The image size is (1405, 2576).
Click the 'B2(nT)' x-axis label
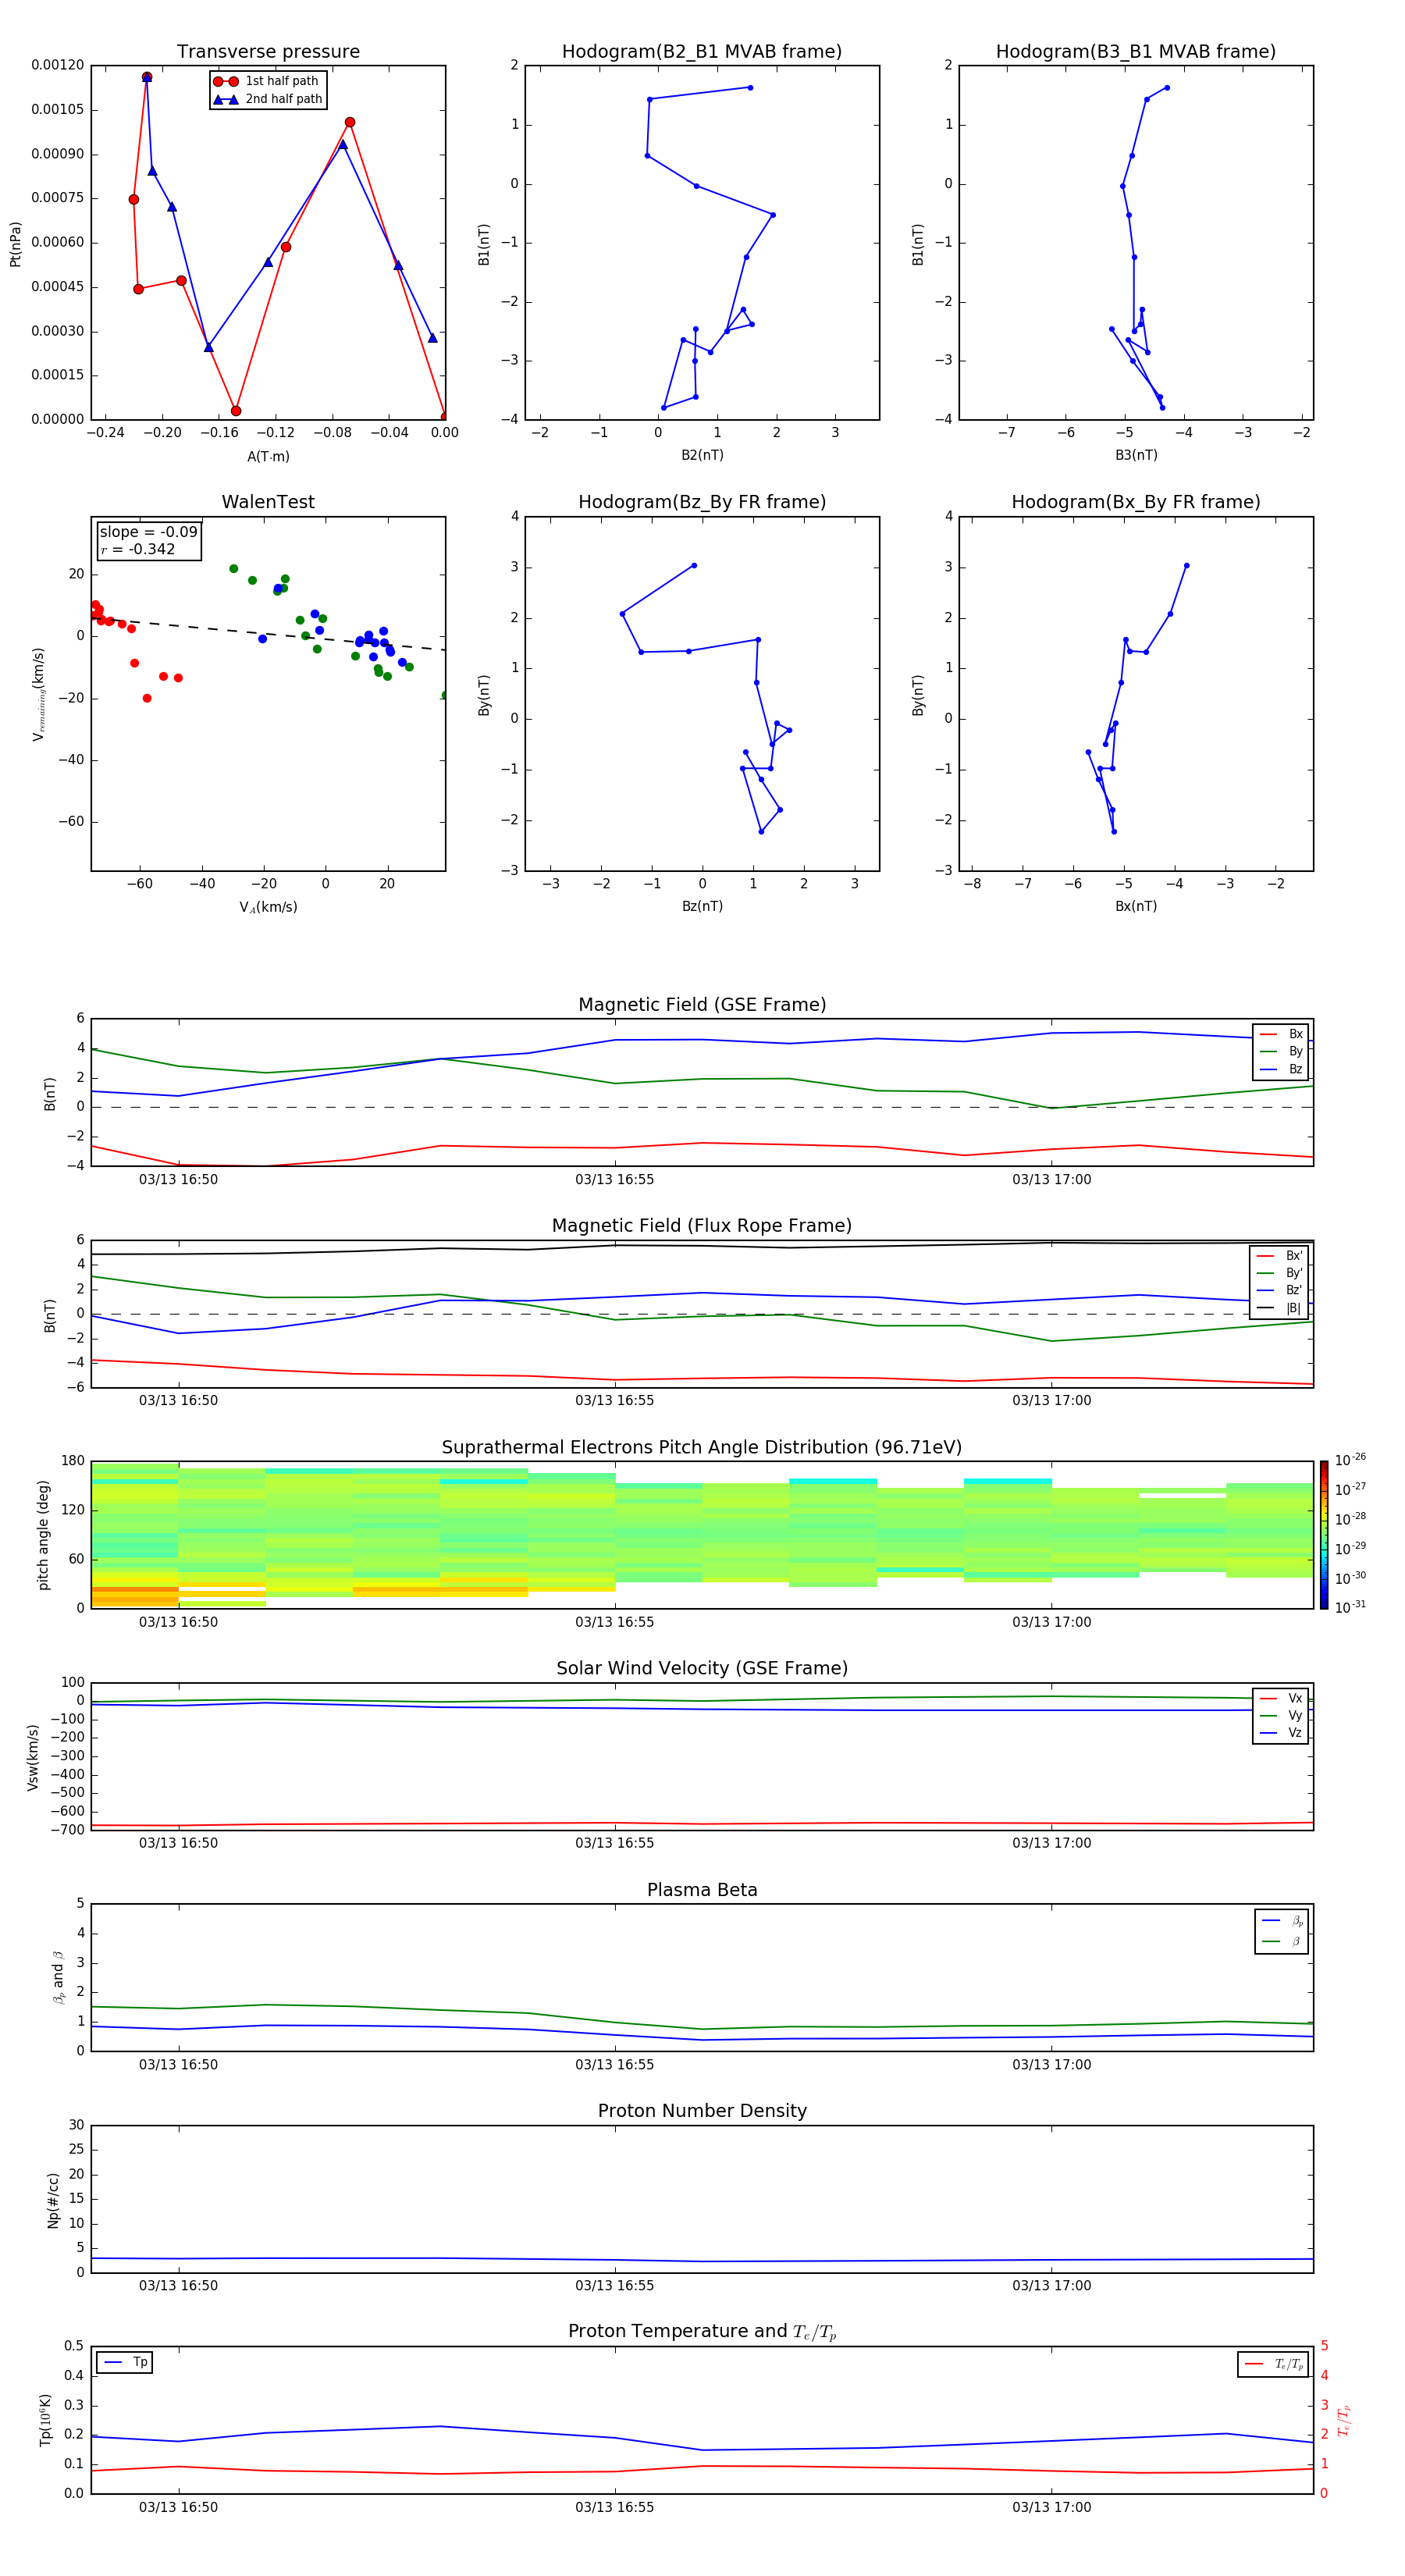(702, 455)
